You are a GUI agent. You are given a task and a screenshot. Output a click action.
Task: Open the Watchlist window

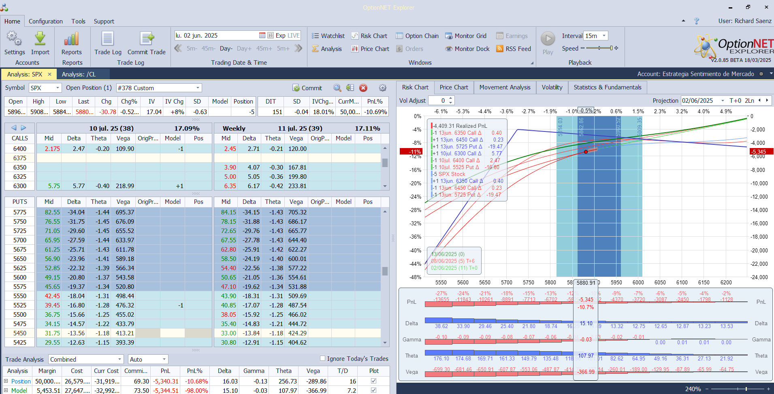coord(328,36)
